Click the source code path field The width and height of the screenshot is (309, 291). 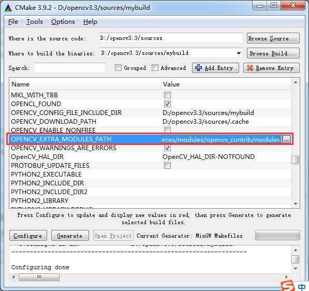[171, 38]
